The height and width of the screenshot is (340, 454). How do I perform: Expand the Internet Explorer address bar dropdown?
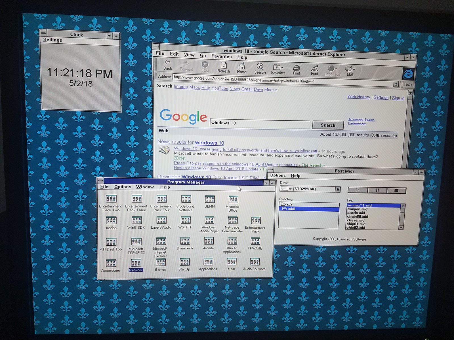pos(396,84)
